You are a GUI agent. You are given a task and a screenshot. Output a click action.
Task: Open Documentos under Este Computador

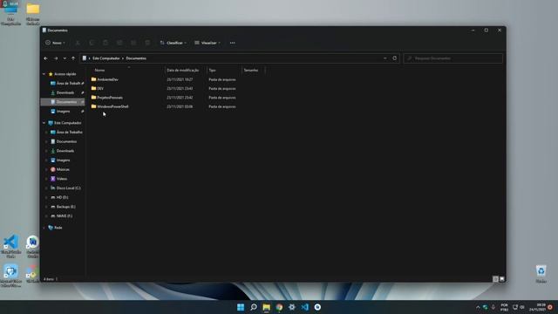(64, 141)
